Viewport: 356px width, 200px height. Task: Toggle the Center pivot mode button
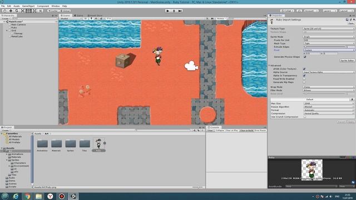coord(53,11)
